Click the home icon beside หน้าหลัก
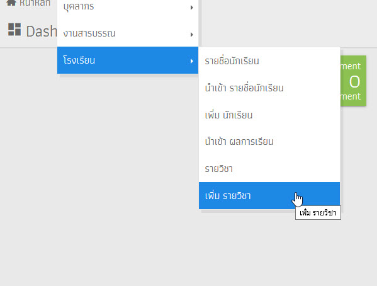This screenshot has width=377, height=286. [11, 3]
